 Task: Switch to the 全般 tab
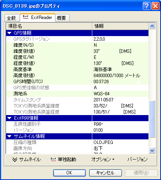pos(11,18)
